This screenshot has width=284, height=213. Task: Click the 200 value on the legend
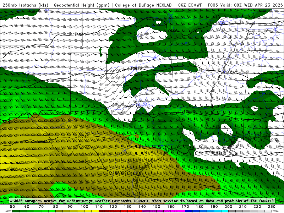228,207
